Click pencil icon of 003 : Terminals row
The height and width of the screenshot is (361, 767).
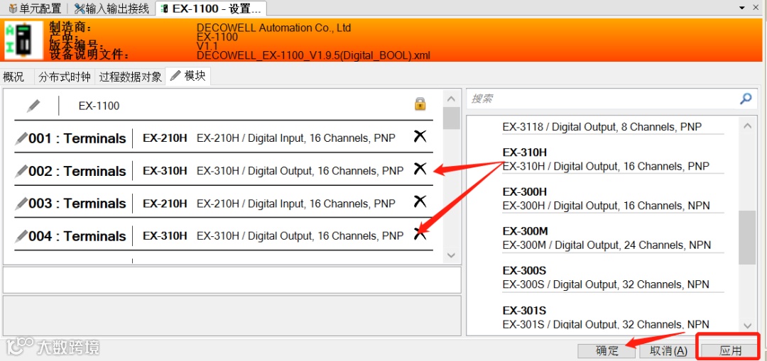click(21, 204)
